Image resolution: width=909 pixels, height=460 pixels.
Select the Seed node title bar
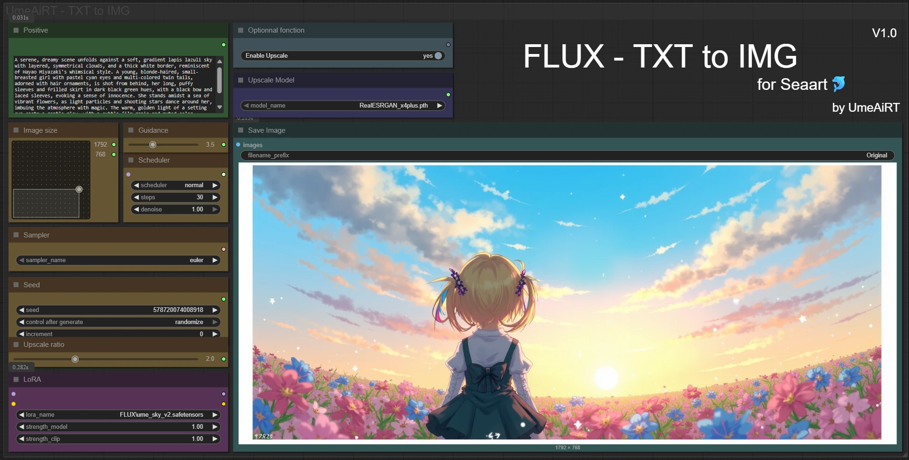(32, 285)
